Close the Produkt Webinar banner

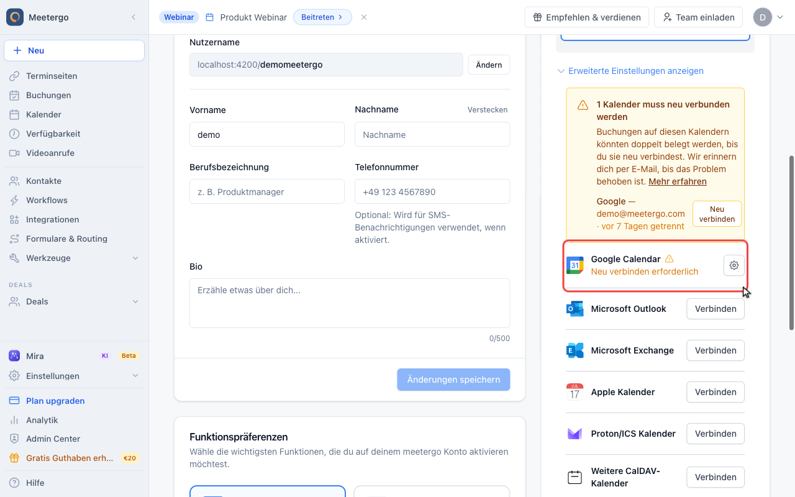coord(364,17)
